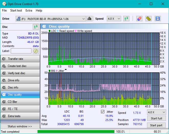Open Create test disc
Image resolution: width=169 pixels, height=134 pixels.
[20, 66]
